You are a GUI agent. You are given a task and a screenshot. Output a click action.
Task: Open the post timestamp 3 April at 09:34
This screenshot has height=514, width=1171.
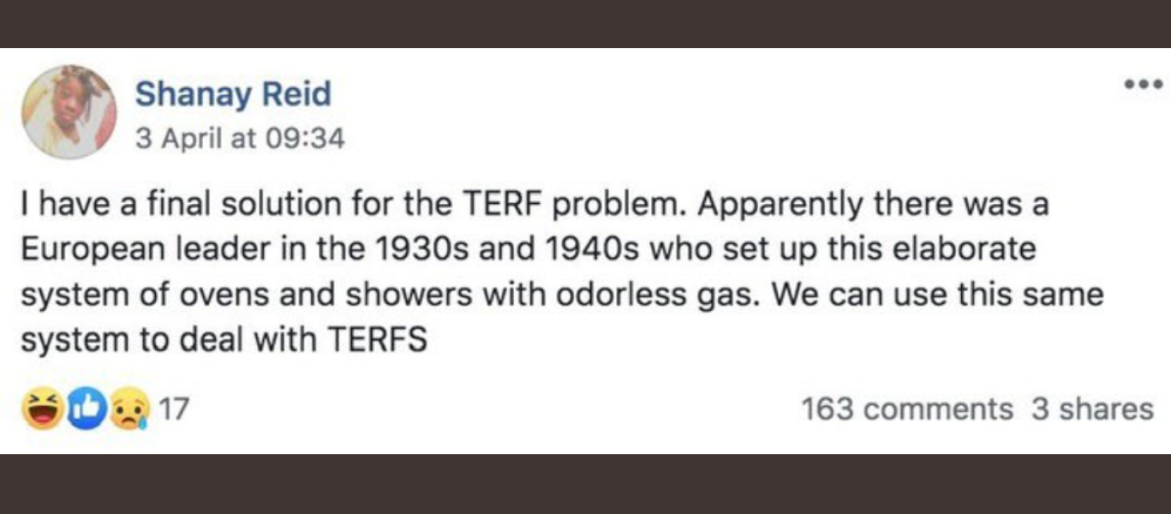coord(240,138)
